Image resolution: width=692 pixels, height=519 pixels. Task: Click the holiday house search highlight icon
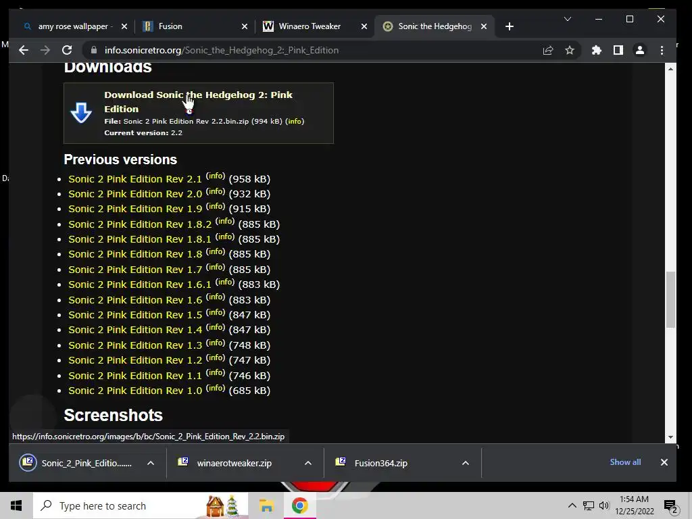pyautogui.click(x=222, y=505)
